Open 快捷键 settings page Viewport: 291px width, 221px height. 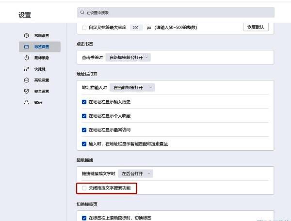40,69
